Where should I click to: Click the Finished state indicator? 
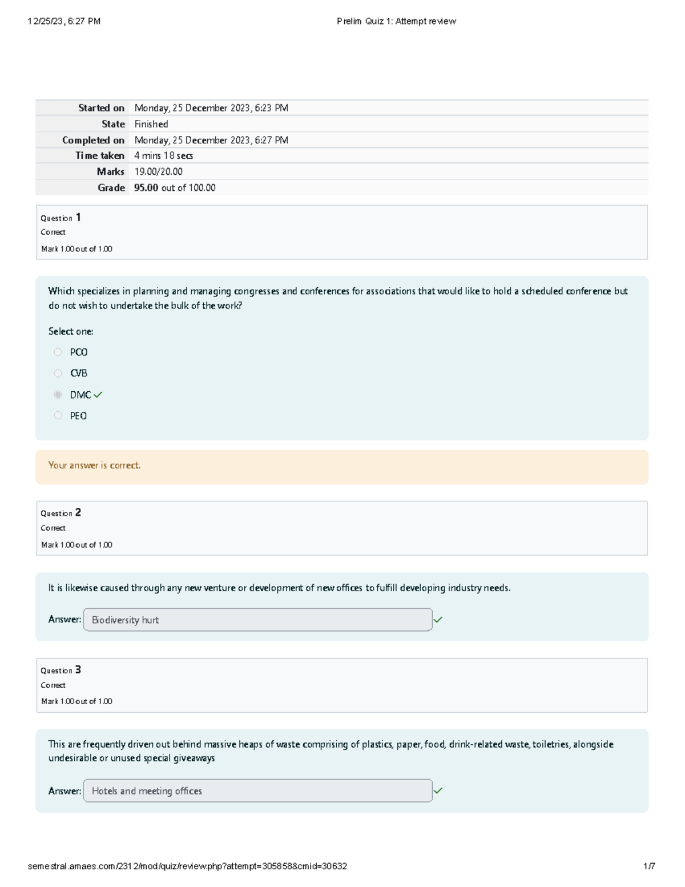(151, 123)
